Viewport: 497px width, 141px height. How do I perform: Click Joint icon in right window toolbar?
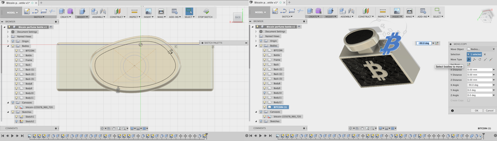coord(351,11)
